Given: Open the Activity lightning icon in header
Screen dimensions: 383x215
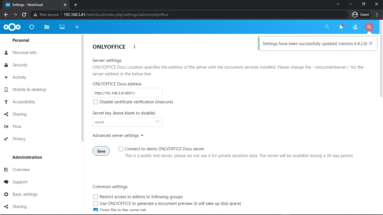Looking at the screenshot, I should coord(77,27).
